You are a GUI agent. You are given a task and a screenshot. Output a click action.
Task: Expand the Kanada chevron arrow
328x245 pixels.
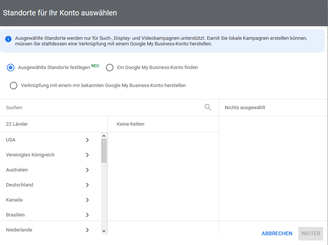[x=87, y=200]
